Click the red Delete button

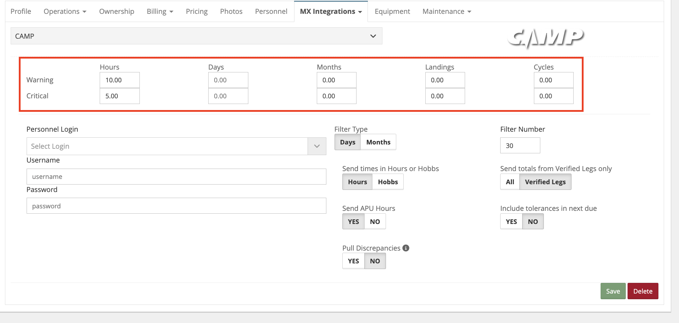pyautogui.click(x=642, y=291)
